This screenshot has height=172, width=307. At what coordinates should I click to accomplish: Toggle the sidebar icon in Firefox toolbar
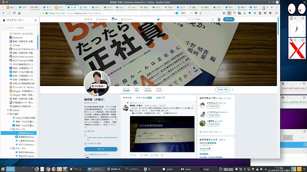[x=229, y=13]
